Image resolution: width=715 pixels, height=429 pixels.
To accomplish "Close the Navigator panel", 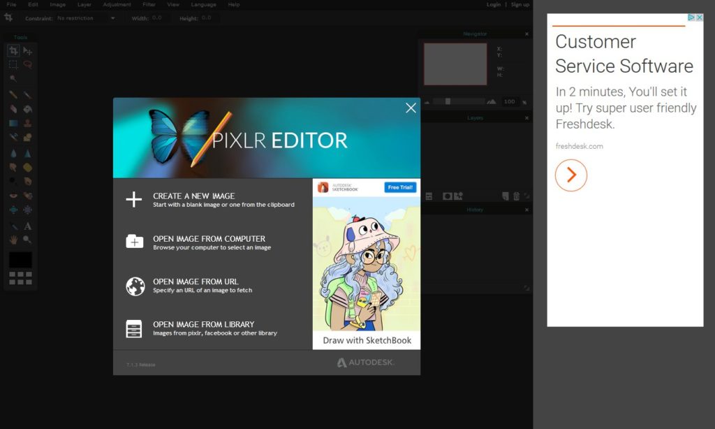I will click(x=526, y=34).
